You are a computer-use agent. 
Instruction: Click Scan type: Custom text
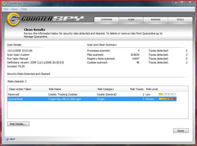18,55
